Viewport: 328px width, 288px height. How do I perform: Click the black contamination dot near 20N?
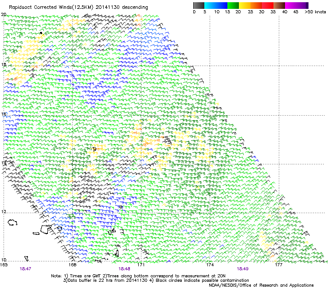pos(41,33)
